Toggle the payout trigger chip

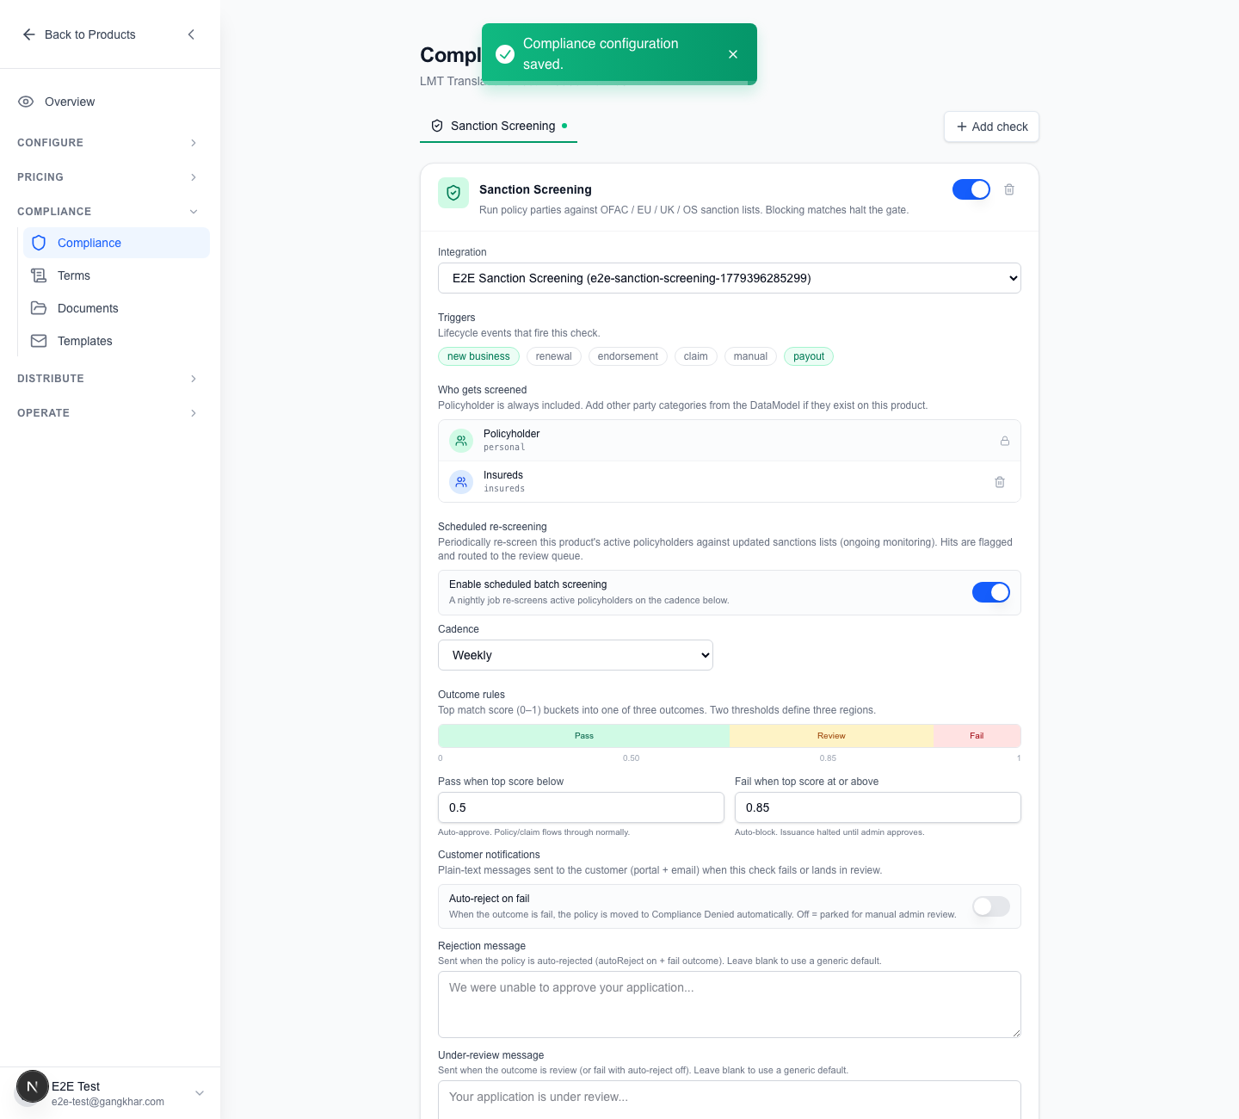pos(809,356)
